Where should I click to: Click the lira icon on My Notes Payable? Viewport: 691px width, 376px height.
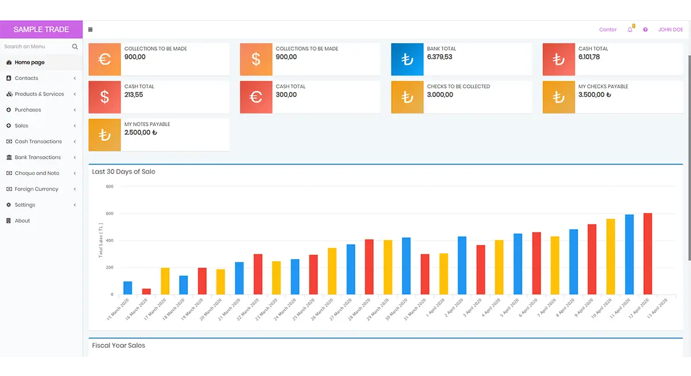[104, 135]
